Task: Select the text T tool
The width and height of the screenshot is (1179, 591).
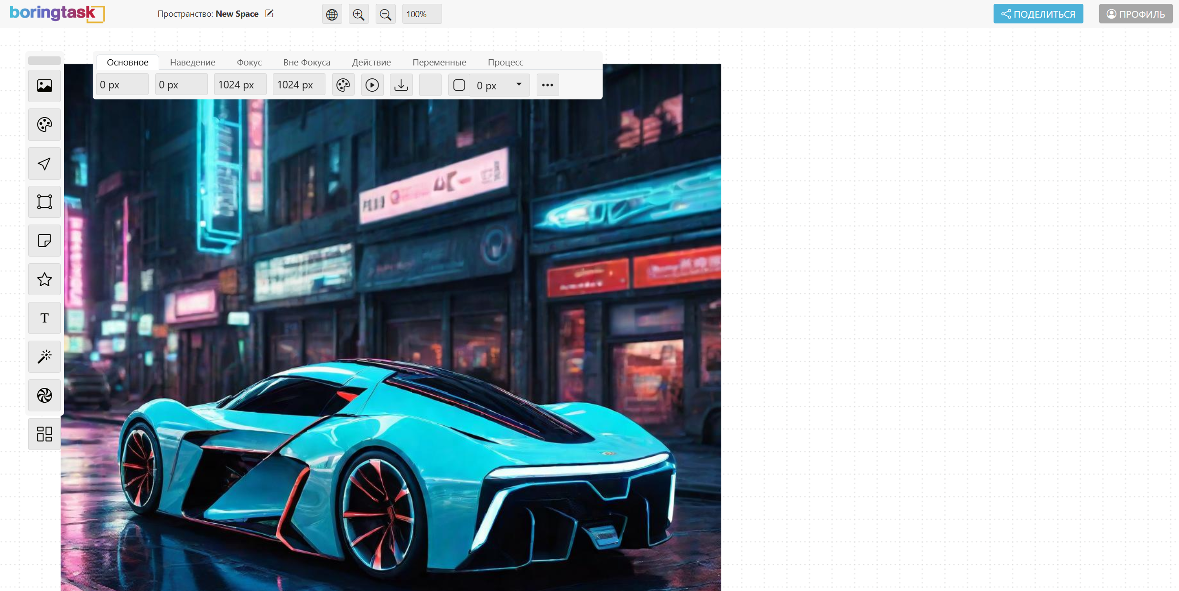Action: pyautogui.click(x=44, y=318)
